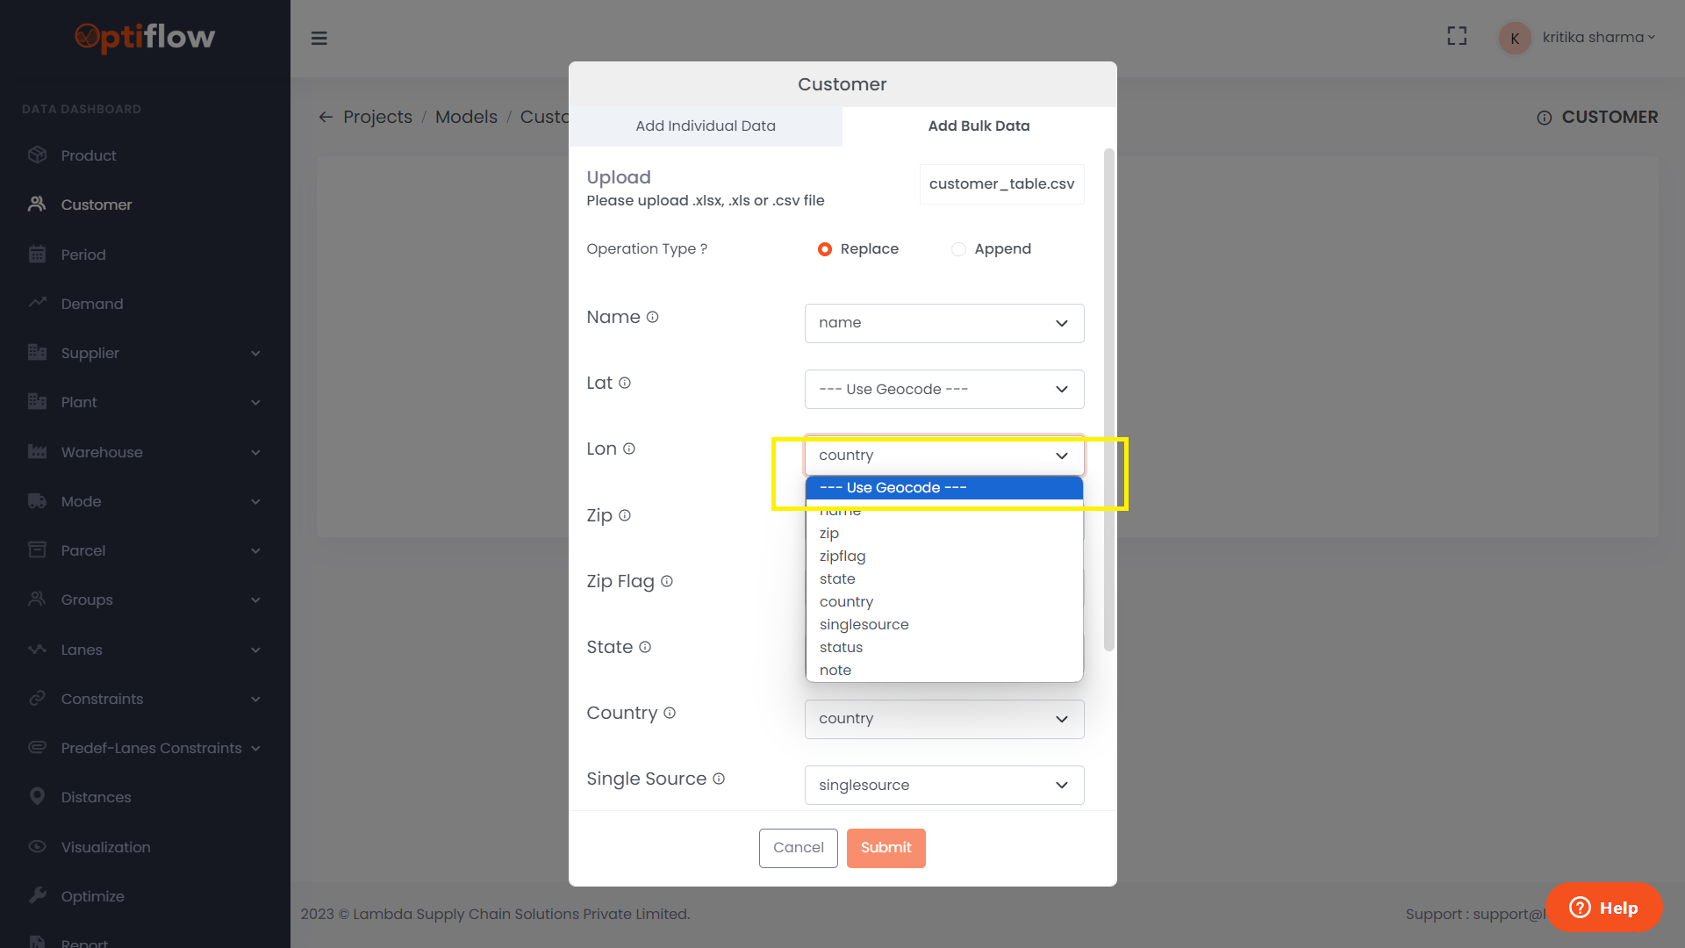1685x948 pixels.
Task: Choose the Append operation type
Action: point(958,248)
